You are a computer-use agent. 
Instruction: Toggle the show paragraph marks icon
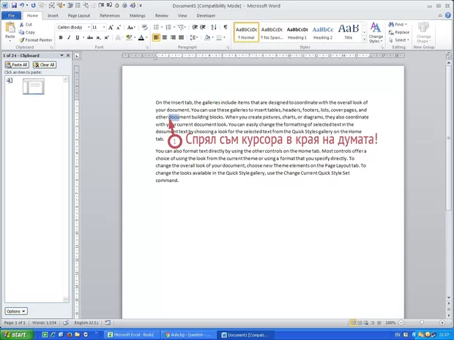226,27
